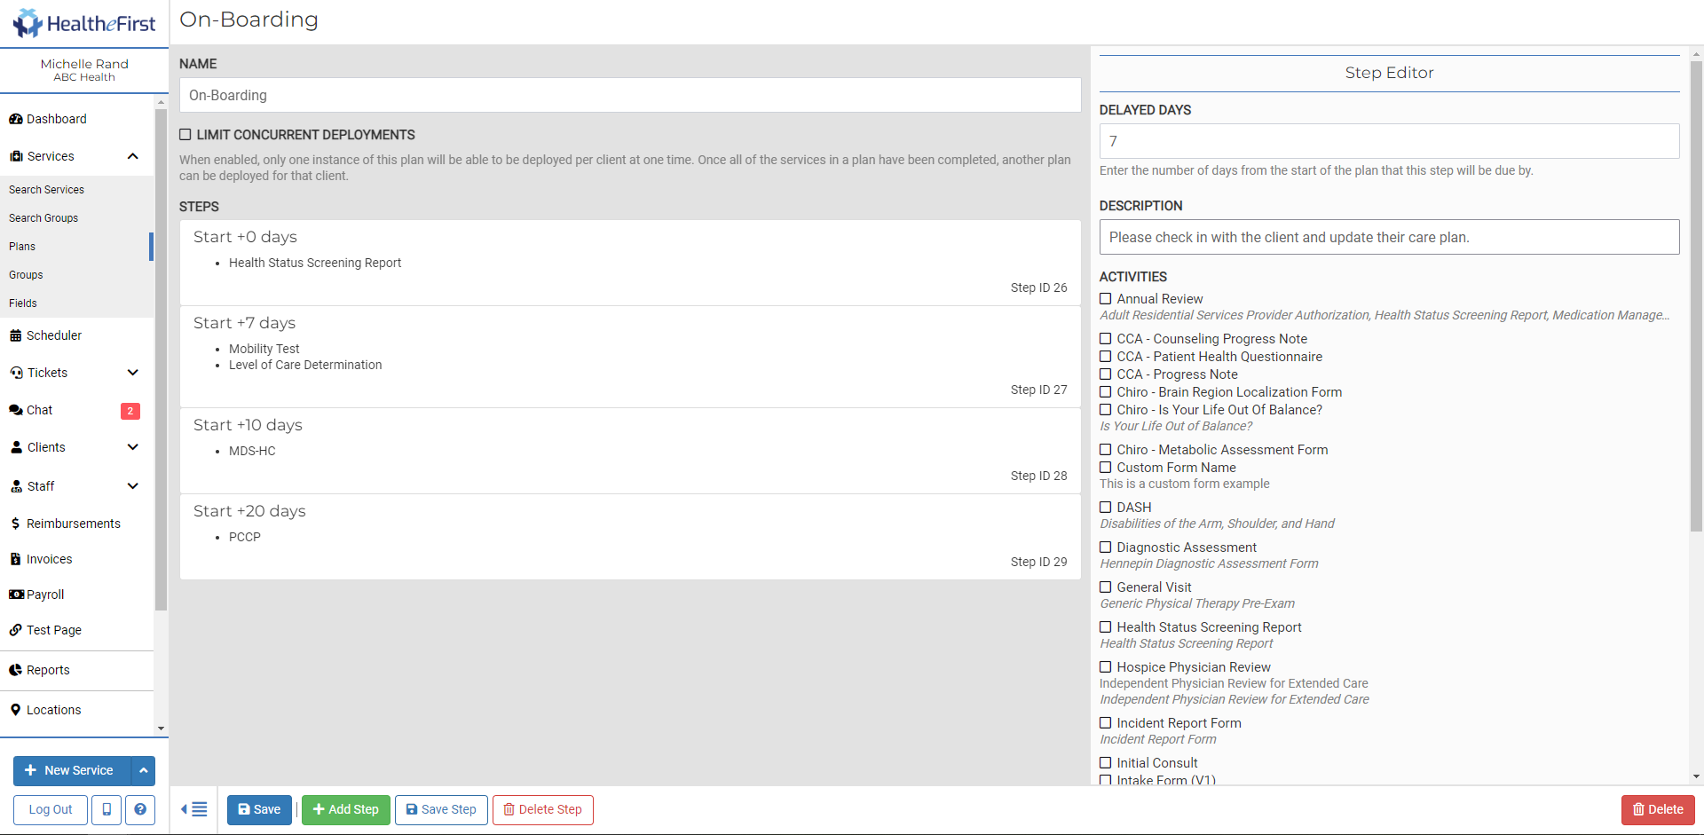Screen dimensions: 1704x835
Task: Select the Start +0 days step
Action: [x=630, y=263]
